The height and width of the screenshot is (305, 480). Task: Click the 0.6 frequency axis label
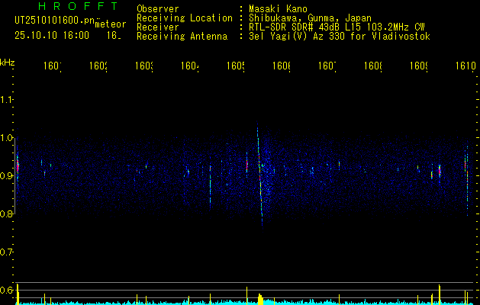[6, 290]
